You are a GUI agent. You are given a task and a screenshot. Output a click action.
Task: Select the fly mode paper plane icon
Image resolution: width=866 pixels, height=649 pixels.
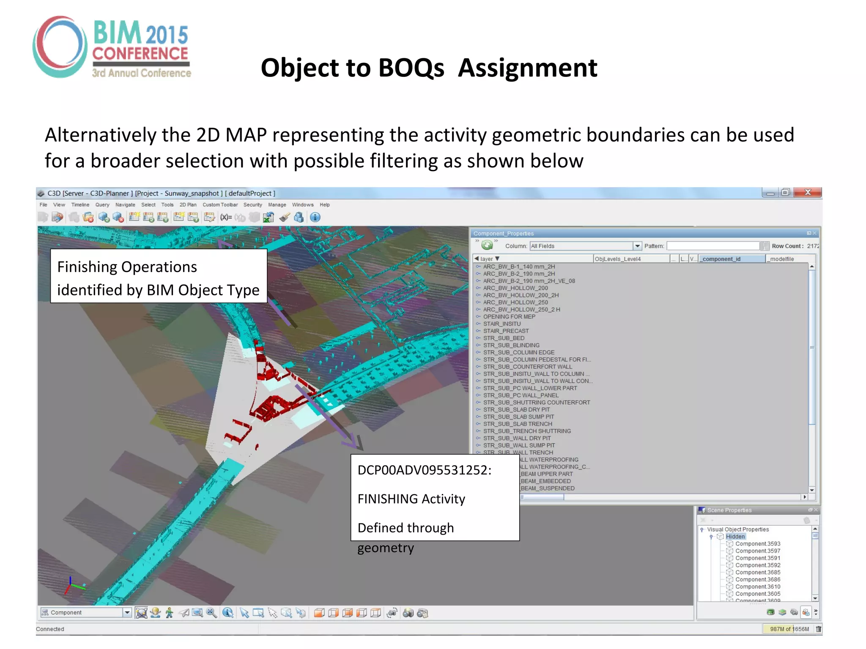click(x=184, y=613)
